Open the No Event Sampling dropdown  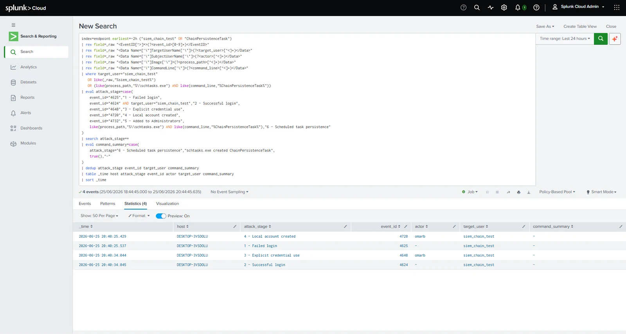(x=229, y=192)
